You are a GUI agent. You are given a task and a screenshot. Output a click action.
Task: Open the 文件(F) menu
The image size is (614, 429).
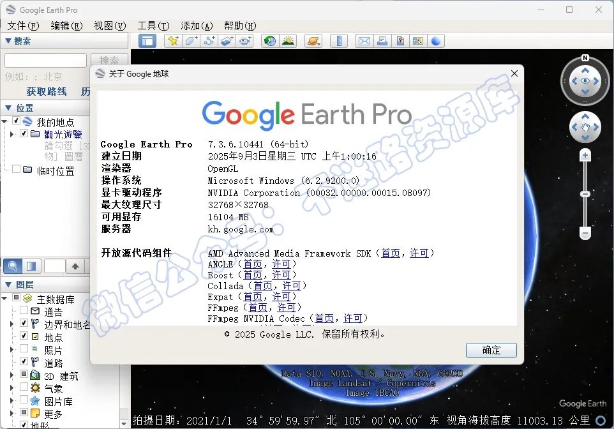(23, 26)
